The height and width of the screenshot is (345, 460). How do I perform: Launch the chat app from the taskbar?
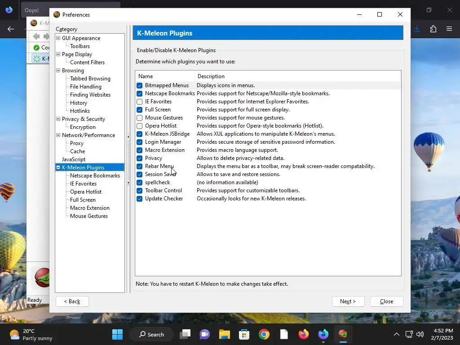(x=205, y=334)
